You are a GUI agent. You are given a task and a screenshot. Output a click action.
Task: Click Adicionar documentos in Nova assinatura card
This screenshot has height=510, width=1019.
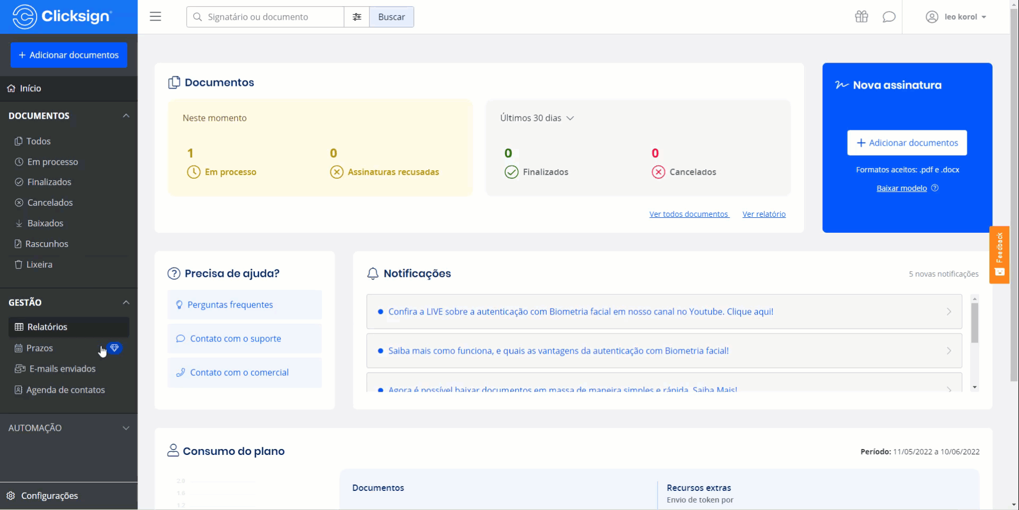(907, 143)
